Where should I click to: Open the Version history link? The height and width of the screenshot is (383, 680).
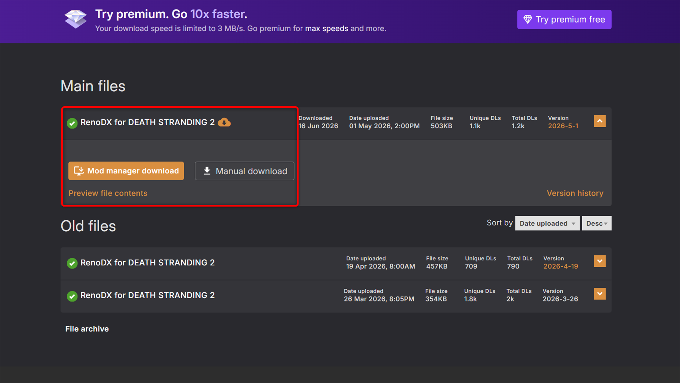click(x=575, y=193)
